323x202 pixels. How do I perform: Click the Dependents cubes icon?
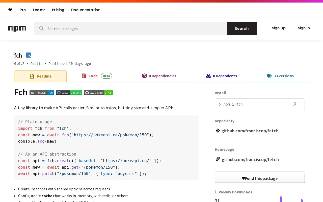(208, 76)
